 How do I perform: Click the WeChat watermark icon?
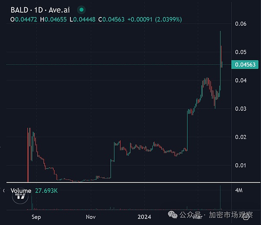(174, 215)
